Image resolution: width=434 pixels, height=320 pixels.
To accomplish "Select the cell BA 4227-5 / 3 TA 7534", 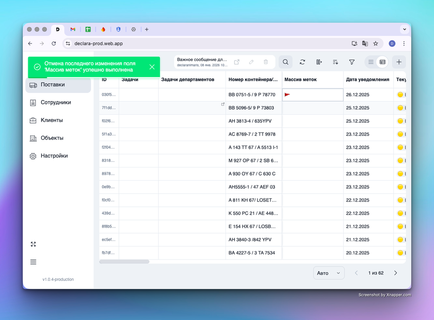I will click(x=253, y=253).
